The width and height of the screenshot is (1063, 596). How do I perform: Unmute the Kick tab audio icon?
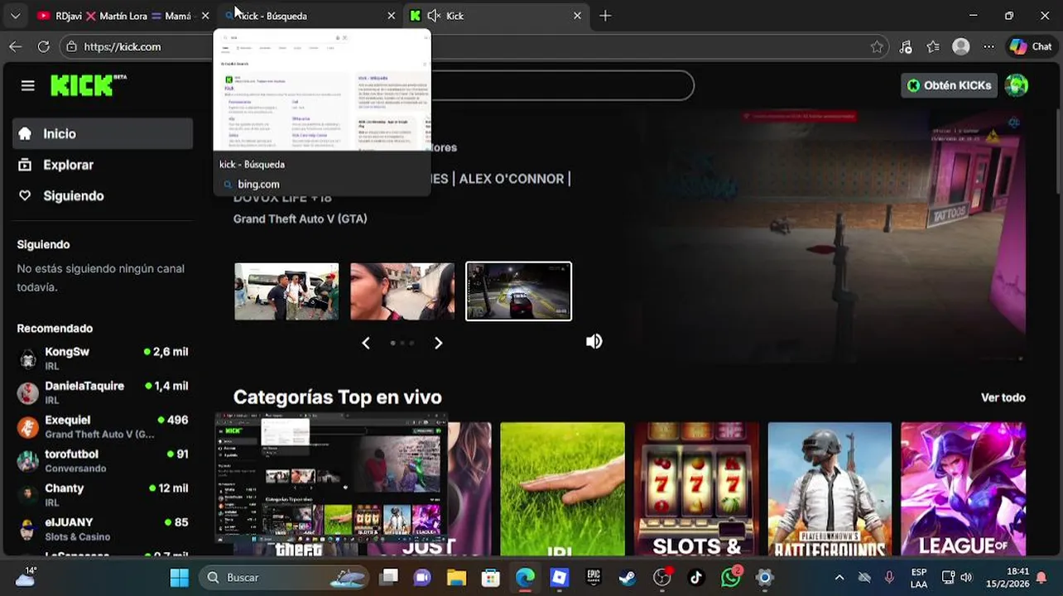(x=433, y=16)
